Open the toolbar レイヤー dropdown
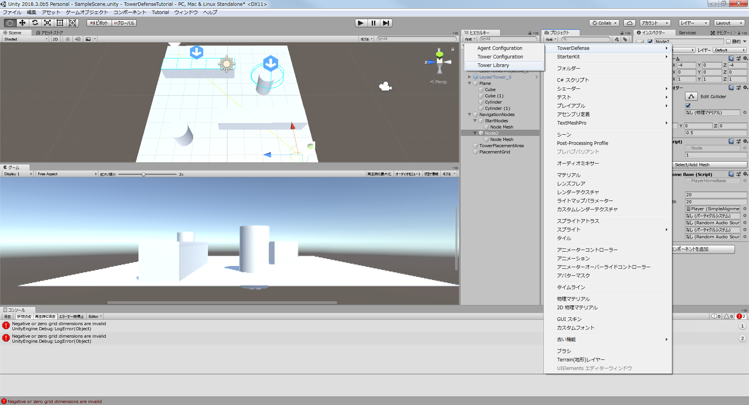Image resolution: width=749 pixels, height=405 pixels. [x=694, y=23]
